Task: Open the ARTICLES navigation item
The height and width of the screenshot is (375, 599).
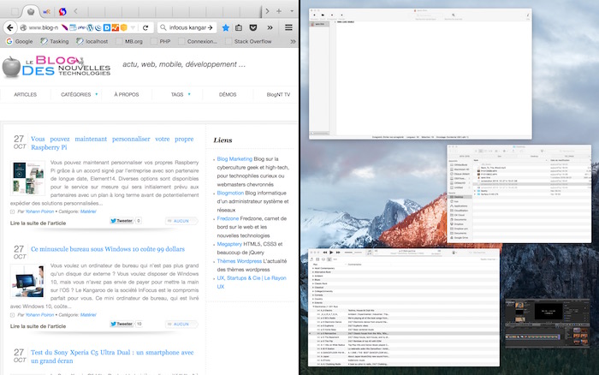Action: point(26,94)
